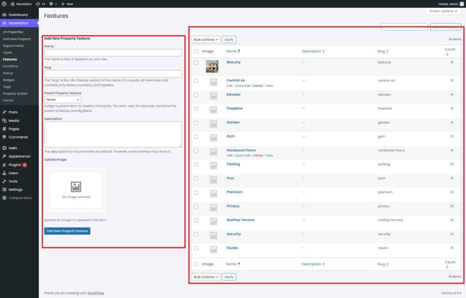Open the Locations submenu item
The image size is (466, 298).
click(10, 66)
